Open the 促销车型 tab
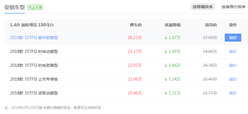248x114 pixels. [14, 7]
